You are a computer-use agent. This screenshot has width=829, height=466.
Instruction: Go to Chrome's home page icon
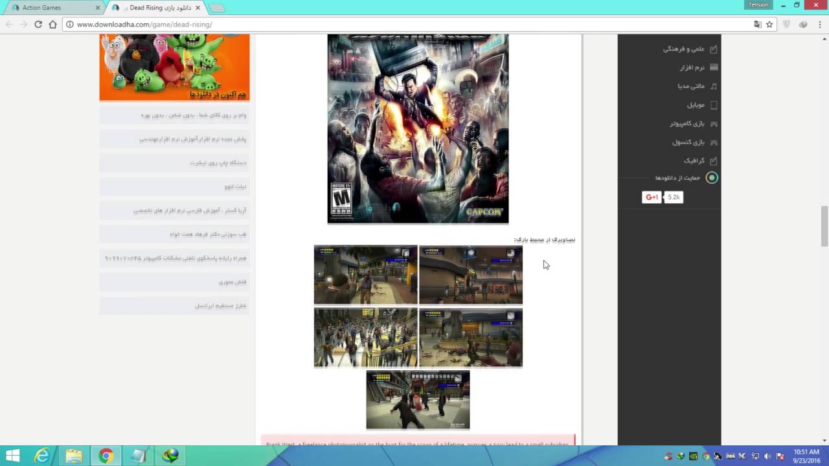53,25
